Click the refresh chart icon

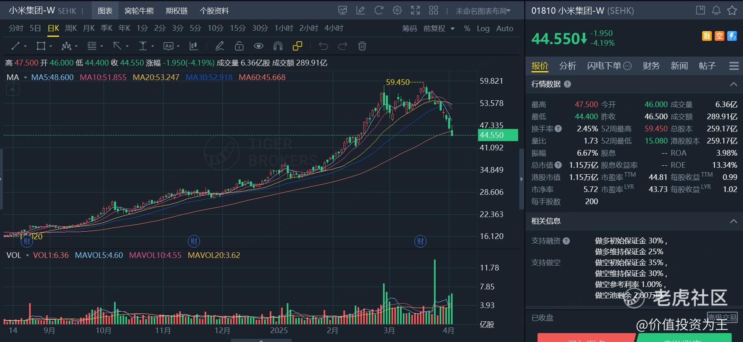tap(379, 11)
